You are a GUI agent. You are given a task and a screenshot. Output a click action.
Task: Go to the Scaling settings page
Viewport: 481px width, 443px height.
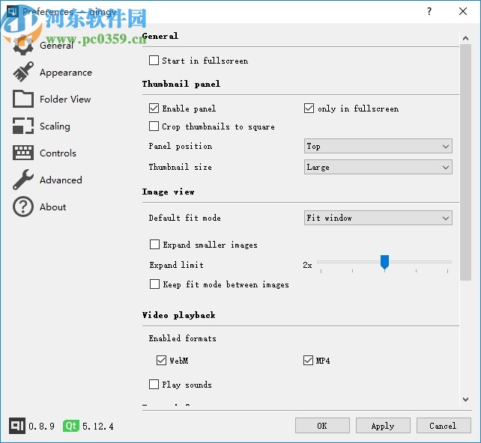(x=55, y=126)
